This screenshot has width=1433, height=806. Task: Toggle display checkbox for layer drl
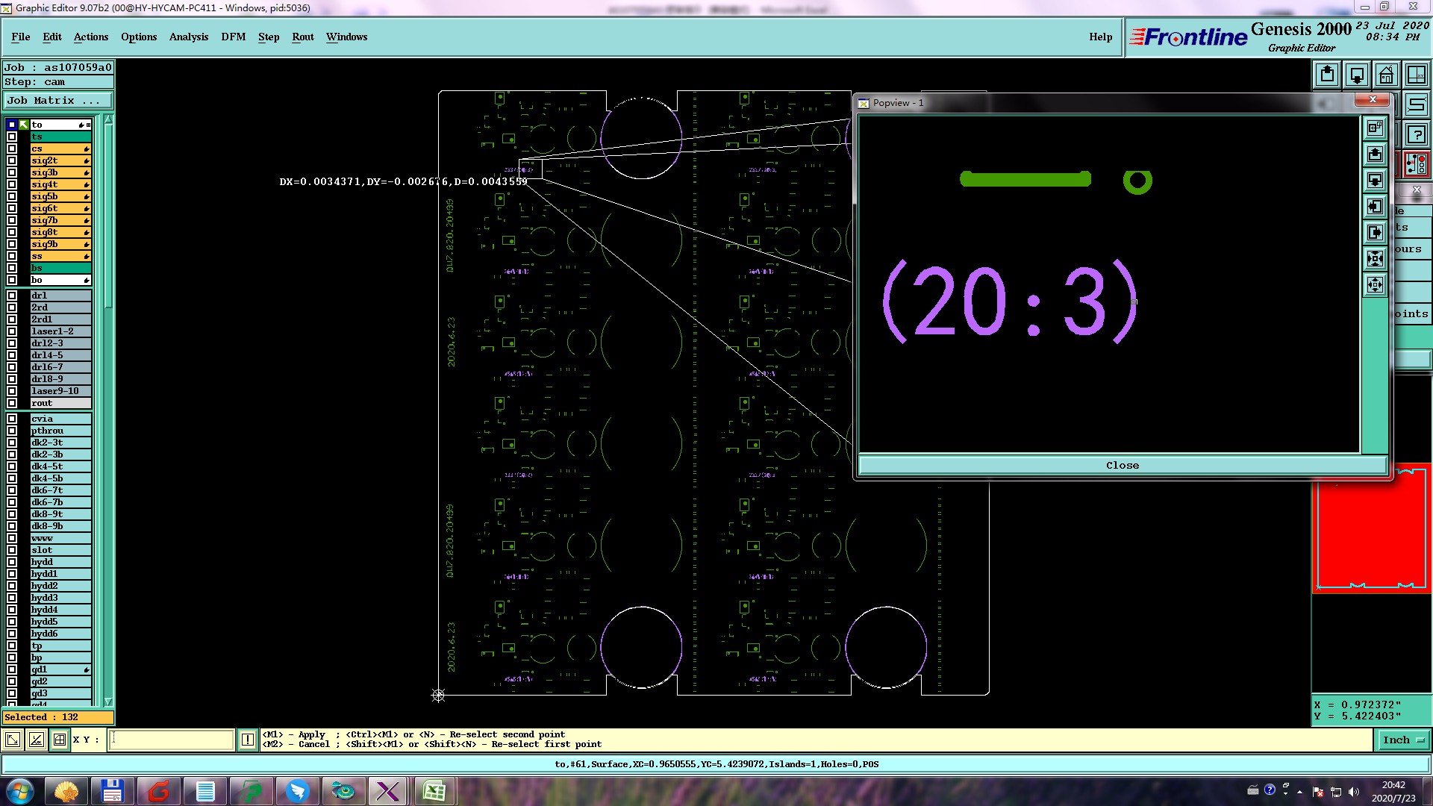pyautogui.click(x=12, y=296)
